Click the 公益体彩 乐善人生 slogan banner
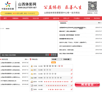 63,7
